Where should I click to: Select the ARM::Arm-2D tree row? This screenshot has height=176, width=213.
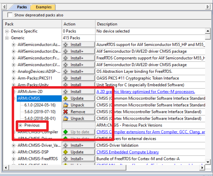30,92
